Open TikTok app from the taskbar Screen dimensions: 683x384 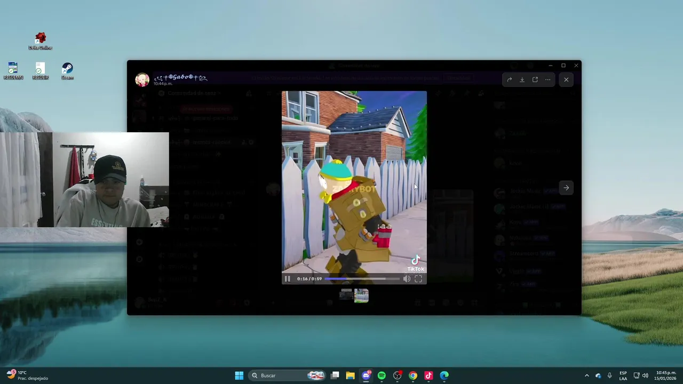click(x=428, y=375)
